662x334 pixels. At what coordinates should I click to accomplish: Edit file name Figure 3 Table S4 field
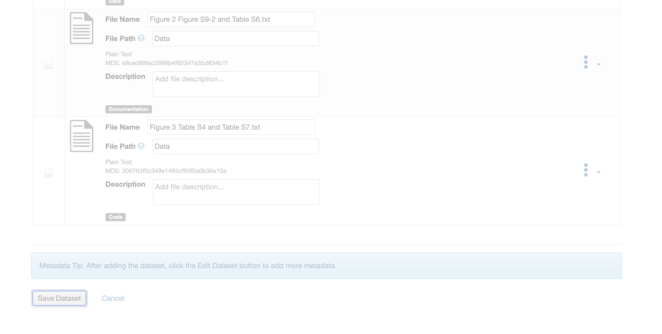(x=231, y=127)
